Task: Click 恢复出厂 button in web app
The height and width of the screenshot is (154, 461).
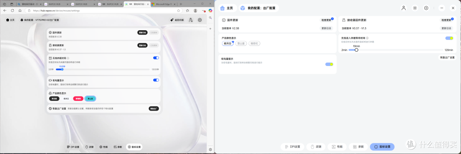Action: pos(154,108)
